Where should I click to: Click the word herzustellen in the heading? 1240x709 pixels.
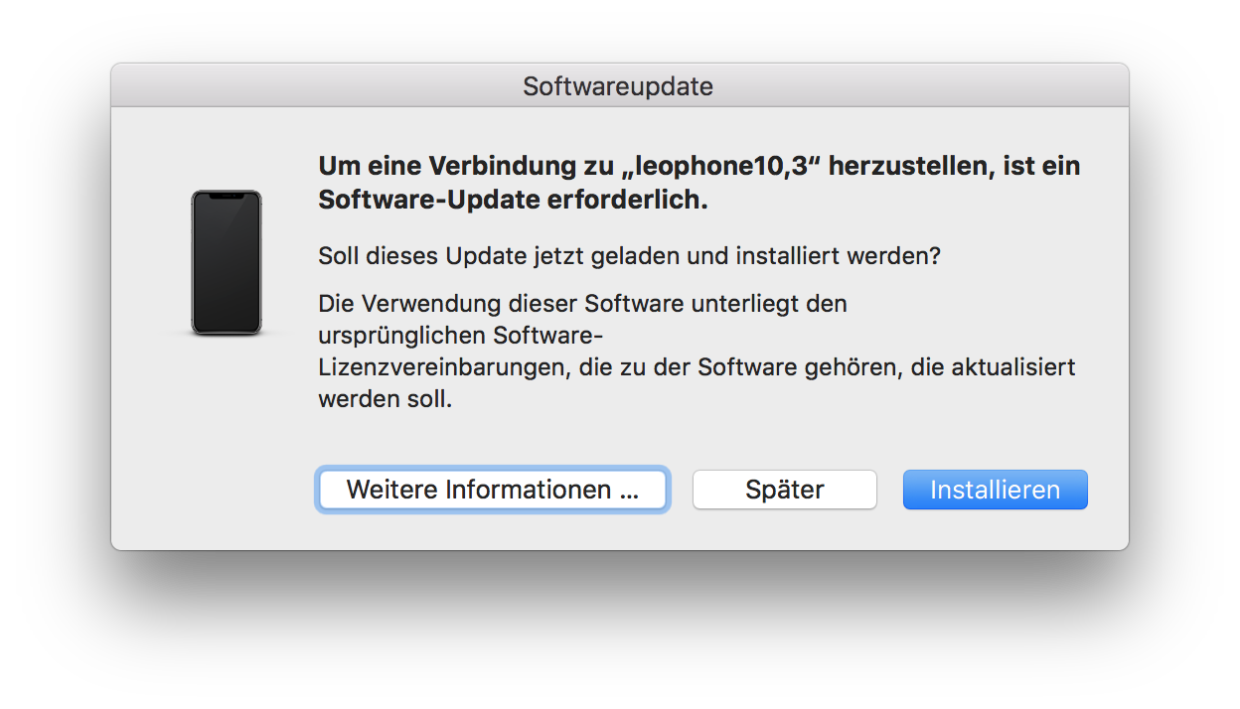click(x=908, y=166)
